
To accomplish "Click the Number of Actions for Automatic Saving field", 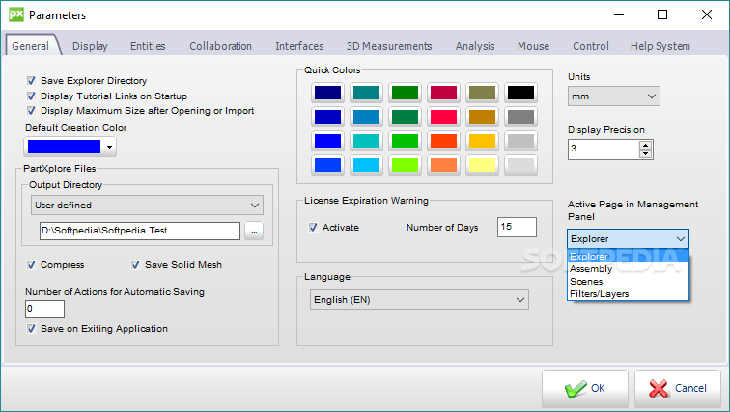I will click(x=44, y=309).
